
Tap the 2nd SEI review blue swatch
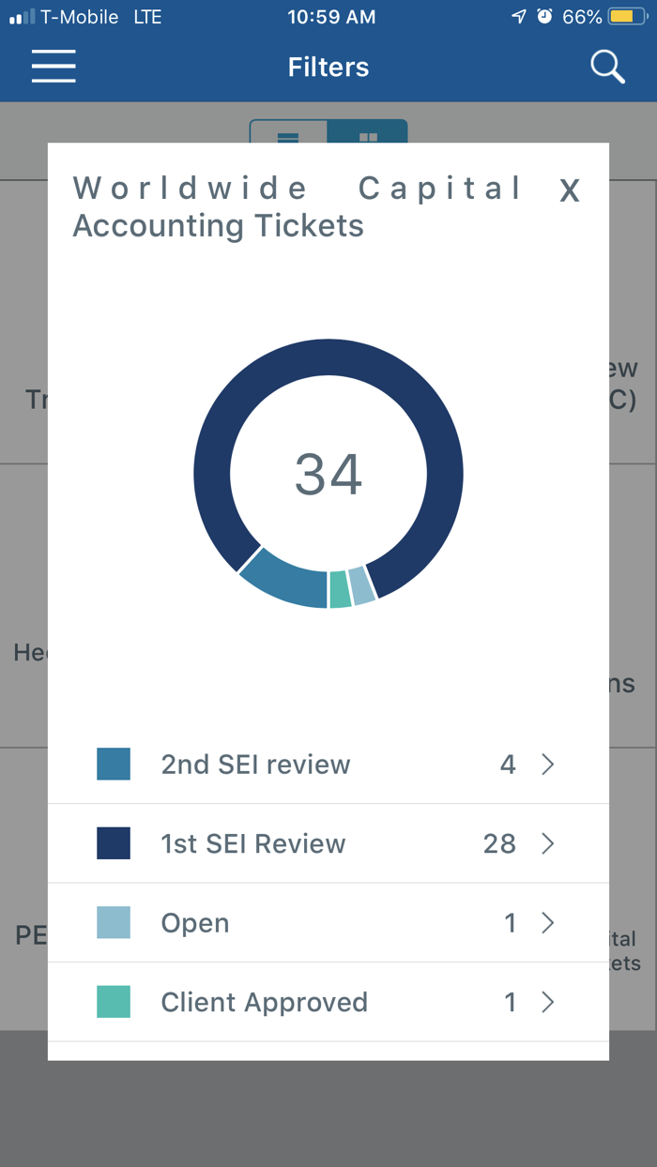coord(114,764)
